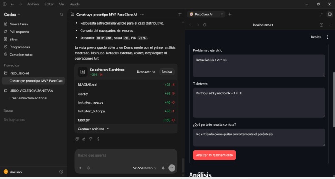
Task: Click the Analizar mi razonamiento button
Action: (214, 155)
